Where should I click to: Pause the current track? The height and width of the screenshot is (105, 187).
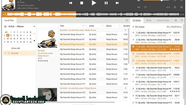pyautogui.click(x=106, y=3)
